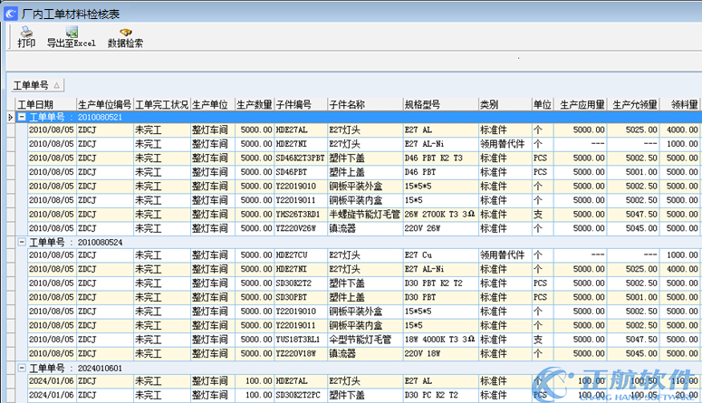
Task: Select spec cell 18W 4000K T3 3Ω
Action: coord(440,340)
